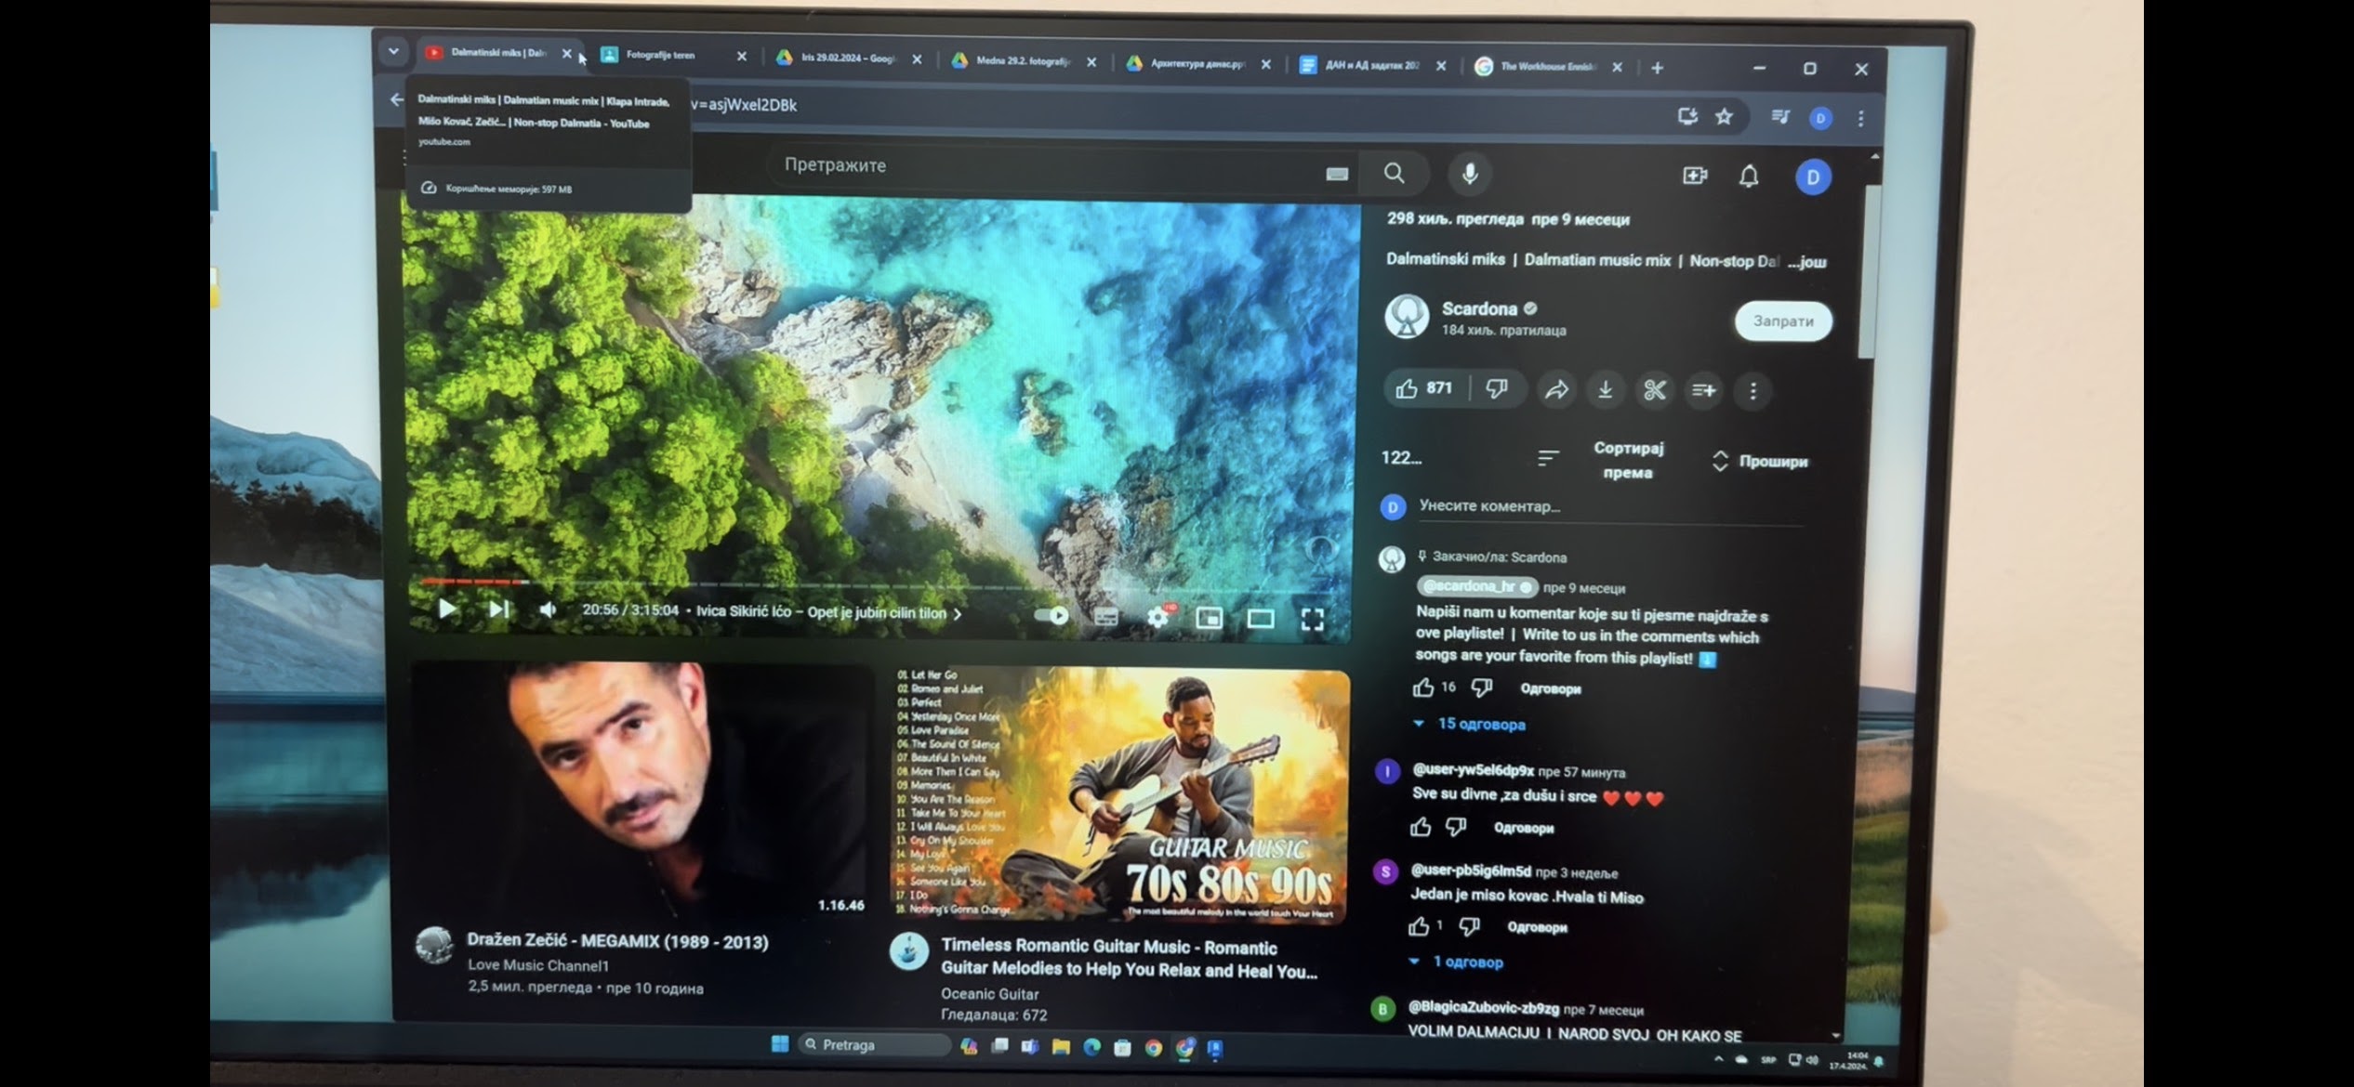Enter fullscreen in the video player

click(1312, 620)
